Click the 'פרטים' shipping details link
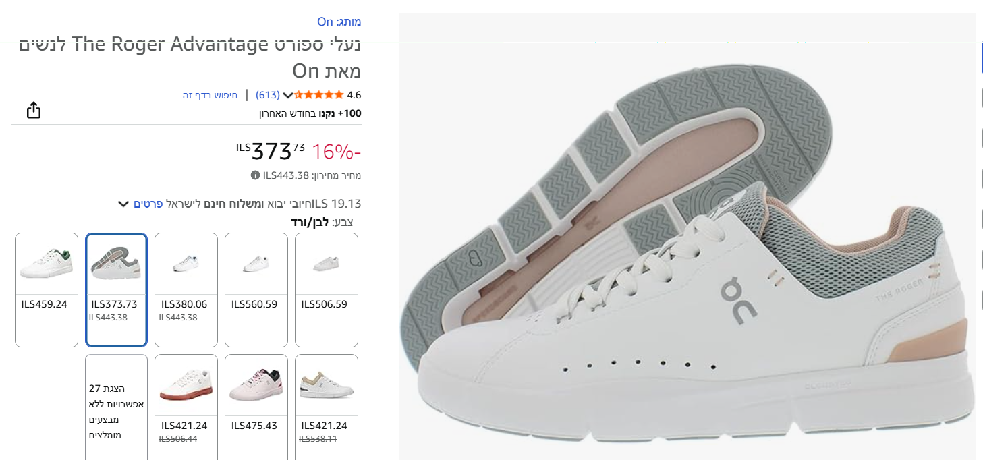 (x=148, y=204)
